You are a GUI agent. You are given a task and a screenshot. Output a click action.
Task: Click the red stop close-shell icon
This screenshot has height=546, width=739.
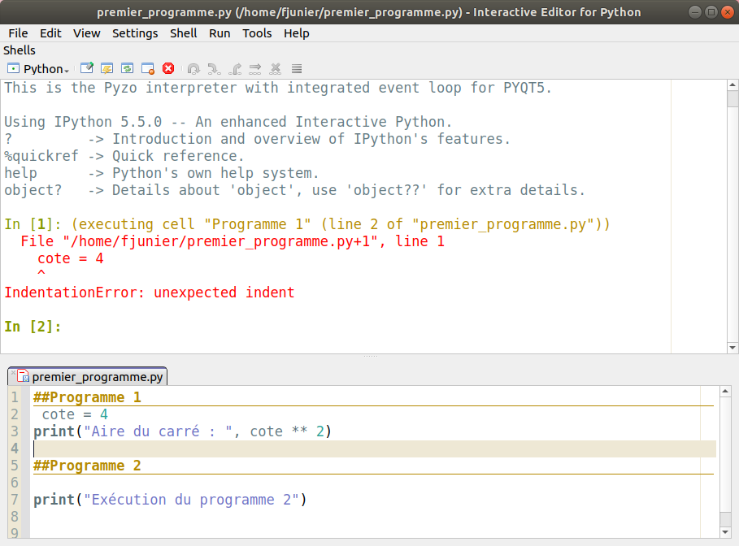point(168,68)
